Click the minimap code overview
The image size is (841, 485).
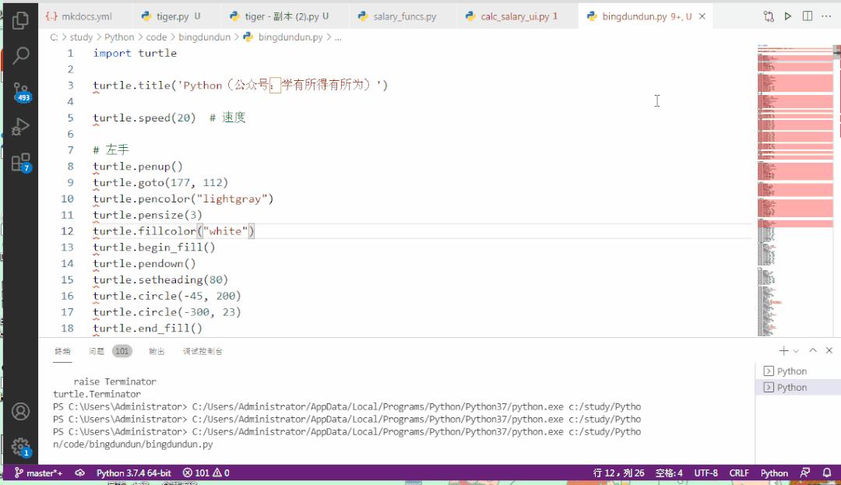coord(795,190)
